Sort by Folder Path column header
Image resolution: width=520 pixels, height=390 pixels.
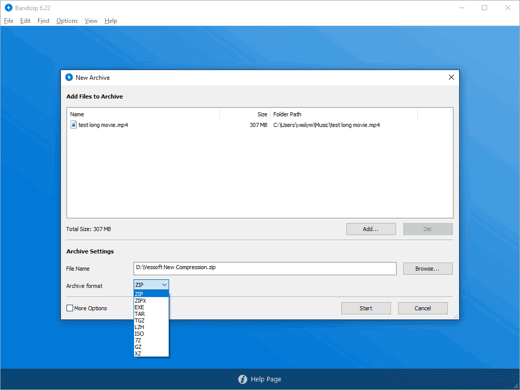click(344, 114)
